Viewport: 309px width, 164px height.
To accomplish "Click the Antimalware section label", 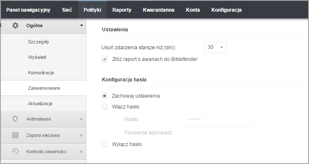I will click(x=38, y=119).
